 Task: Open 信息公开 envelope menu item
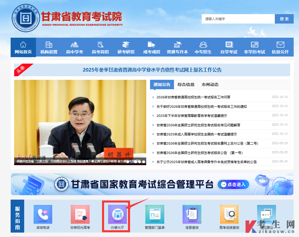click(280, 47)
